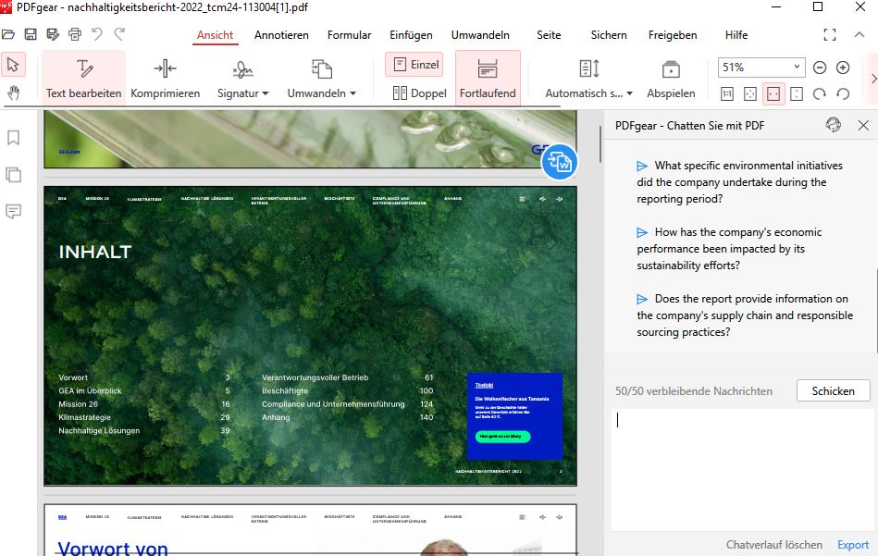Activate the hand pan tool
This screenshot has height=556, width=878.
pyautogui.click(x=13, y=93)
